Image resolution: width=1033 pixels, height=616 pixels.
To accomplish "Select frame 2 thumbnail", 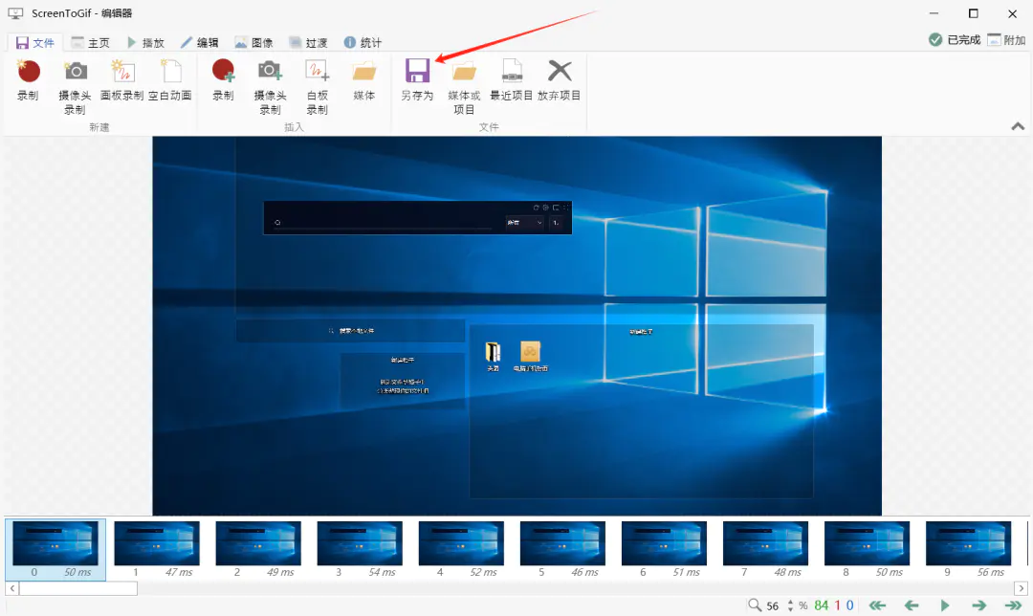I will coord(258,549).
